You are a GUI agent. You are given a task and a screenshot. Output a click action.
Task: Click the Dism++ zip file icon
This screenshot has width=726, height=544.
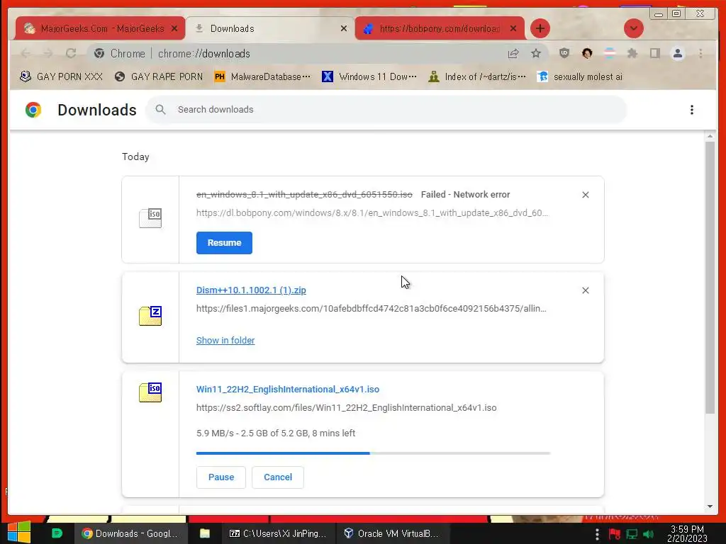click(x=150, y=316)
